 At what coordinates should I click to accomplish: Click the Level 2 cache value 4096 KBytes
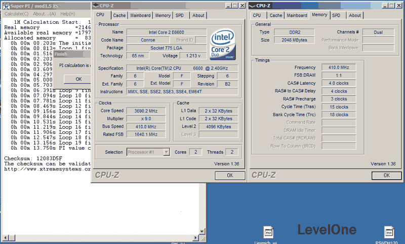click(219, 126)
